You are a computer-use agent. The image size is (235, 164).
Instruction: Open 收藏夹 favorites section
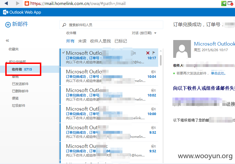(14, 49)
